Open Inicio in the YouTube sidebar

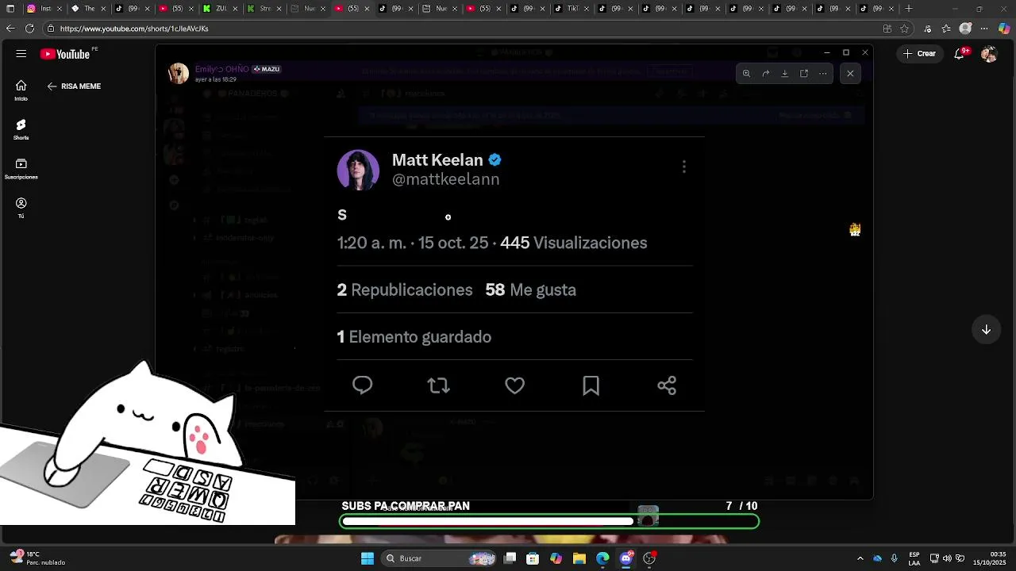(21, 90)
